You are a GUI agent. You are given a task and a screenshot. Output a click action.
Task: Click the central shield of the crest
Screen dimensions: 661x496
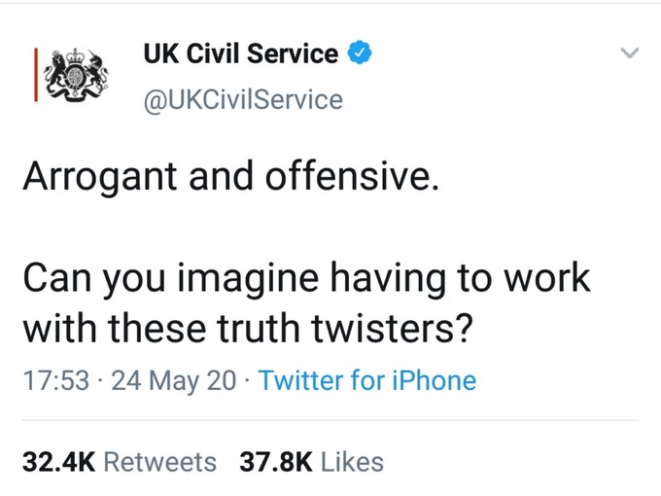click(76, 77)
